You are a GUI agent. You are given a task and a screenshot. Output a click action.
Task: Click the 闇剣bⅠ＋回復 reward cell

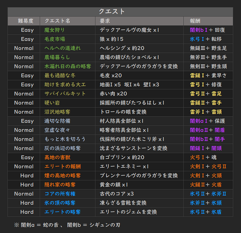pos(207,30)
